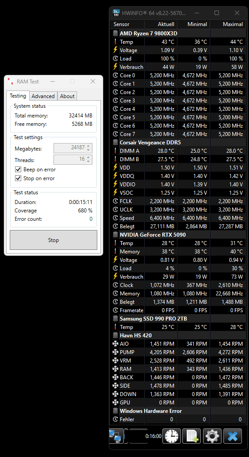Viewport: 249px width, 457px height.
Task: Toggle the Beep on error checkbox
Action: (x=18, y=170)
